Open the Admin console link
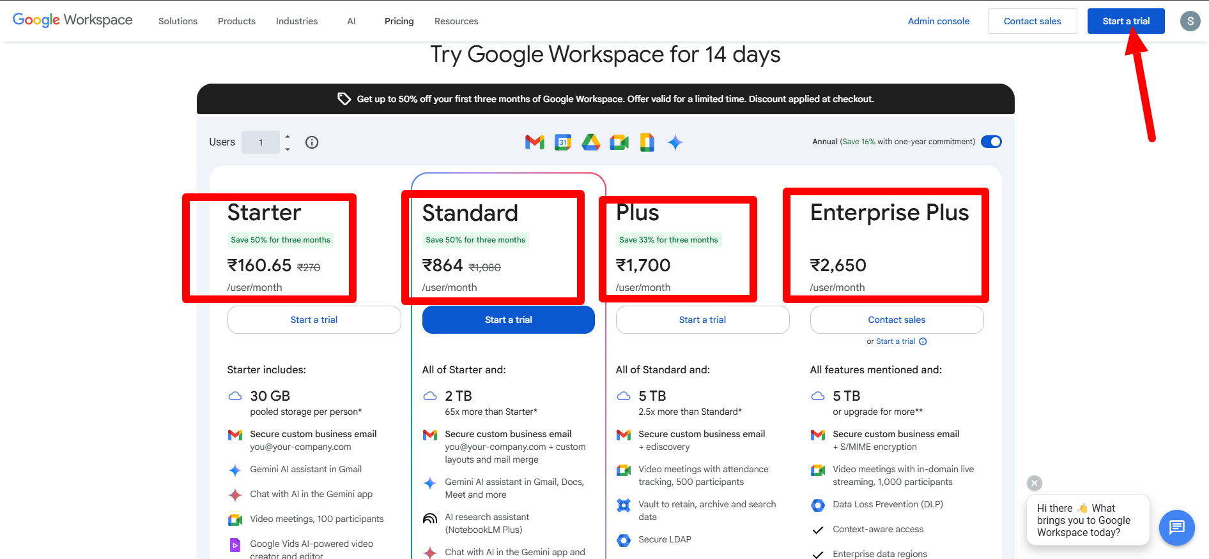The width and height of the screenshot is (1209, 559). coord(938,21)
